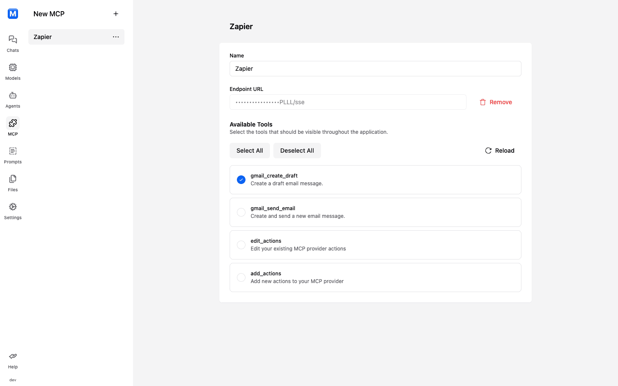Remove the endpoint with Remove button
This screenshot has height=386, width=618.
pos(496,102)
